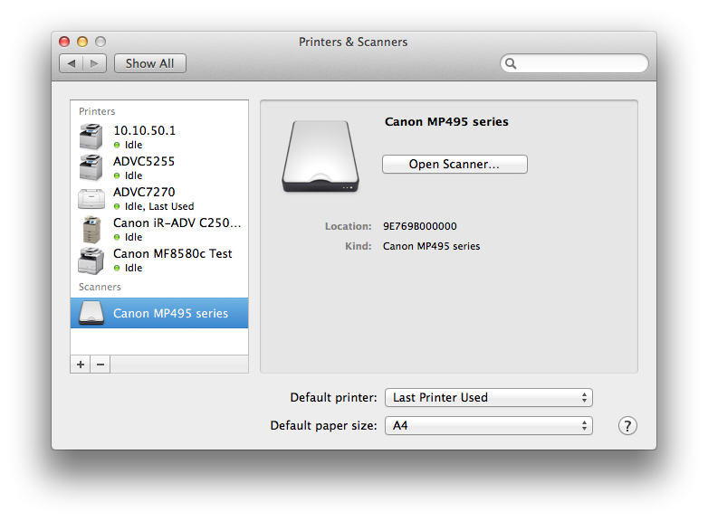Click green status dot under ADVC5255
708x521 pixels.
pos(117,175)
